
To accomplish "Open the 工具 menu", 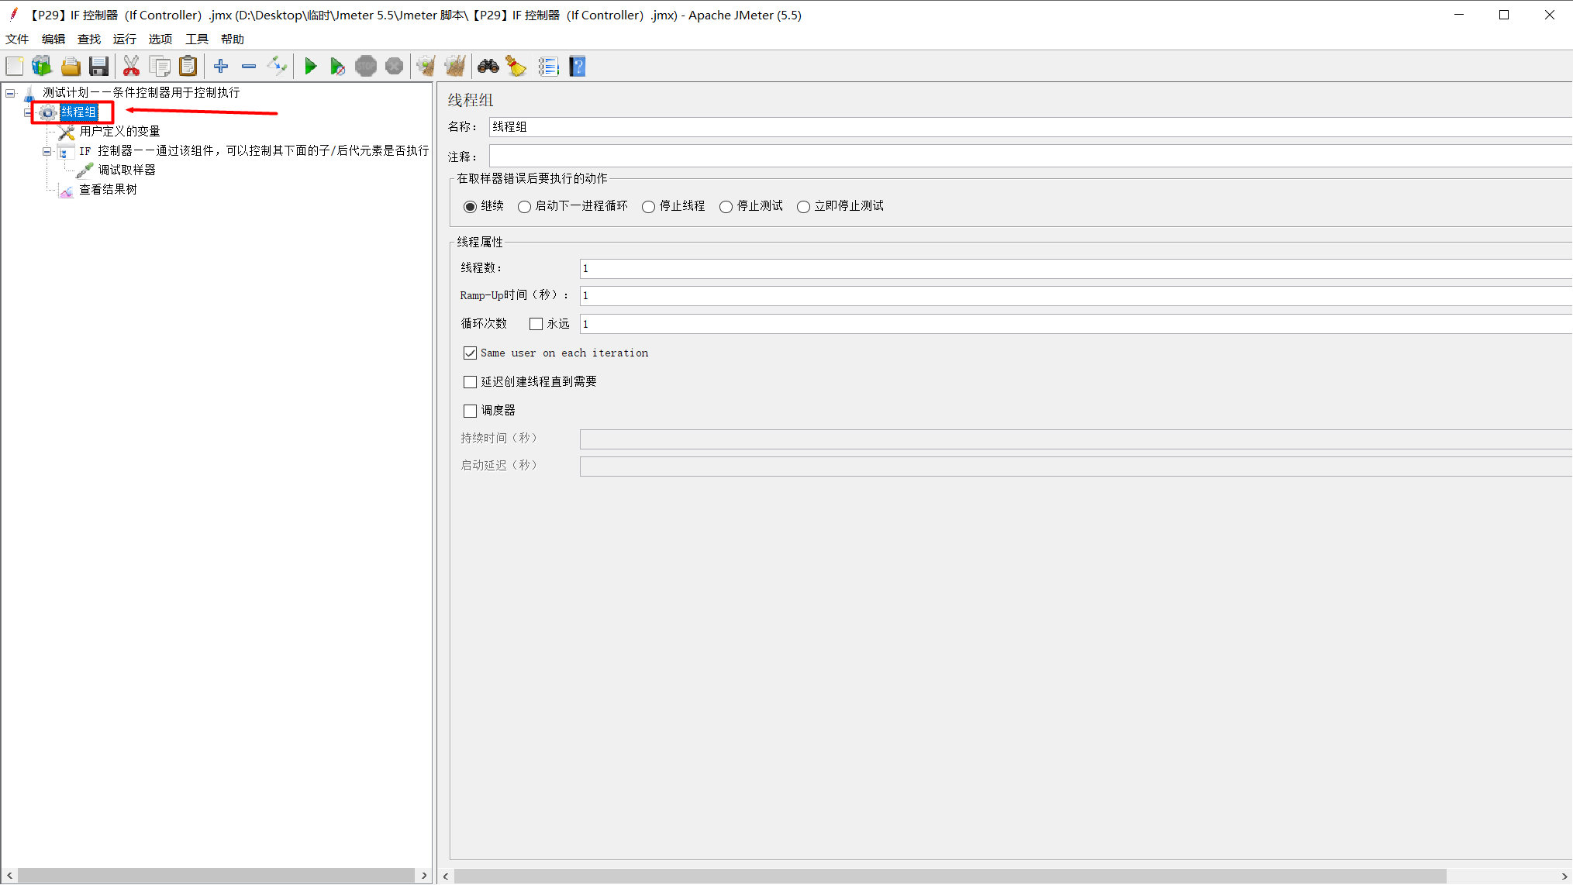I will (x=197, y=39).
